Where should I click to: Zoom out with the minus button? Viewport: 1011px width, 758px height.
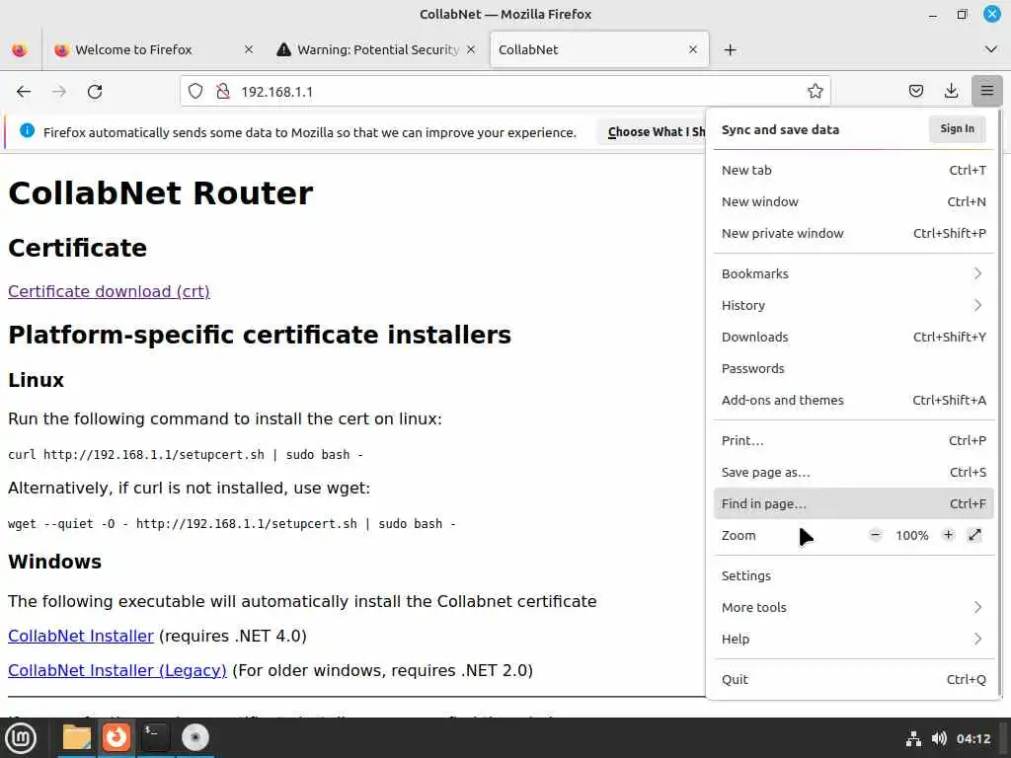[x=875, y=535]
